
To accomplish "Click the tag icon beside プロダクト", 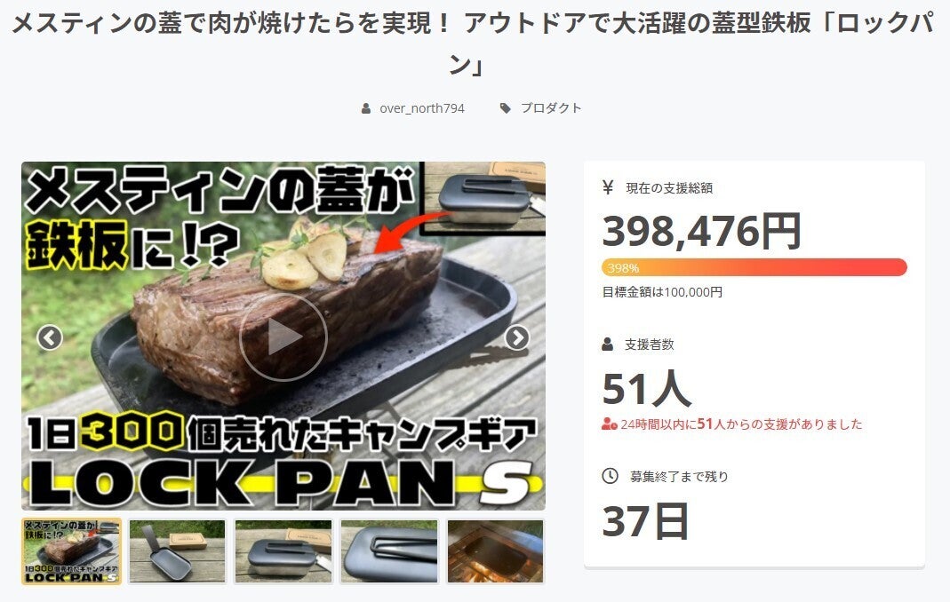I will pos(506,108).
